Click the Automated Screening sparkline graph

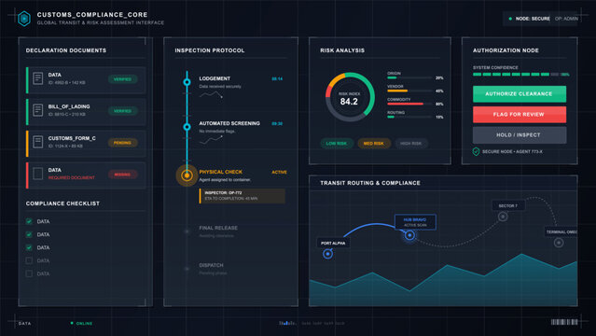tap(211, 140)
